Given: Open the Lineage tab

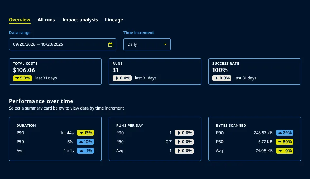Looking at the screenshot, I should click(114, 20).
